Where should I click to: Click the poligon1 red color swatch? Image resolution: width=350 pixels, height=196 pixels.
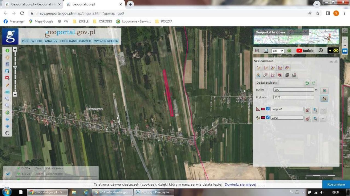[x=263, y=109]
